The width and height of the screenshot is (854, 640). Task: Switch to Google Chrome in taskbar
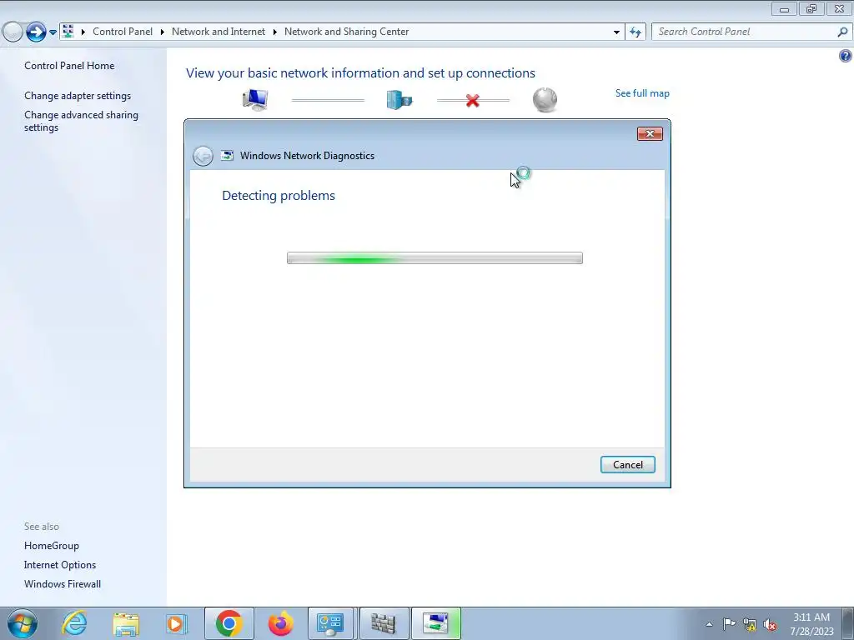pos(229,623)
